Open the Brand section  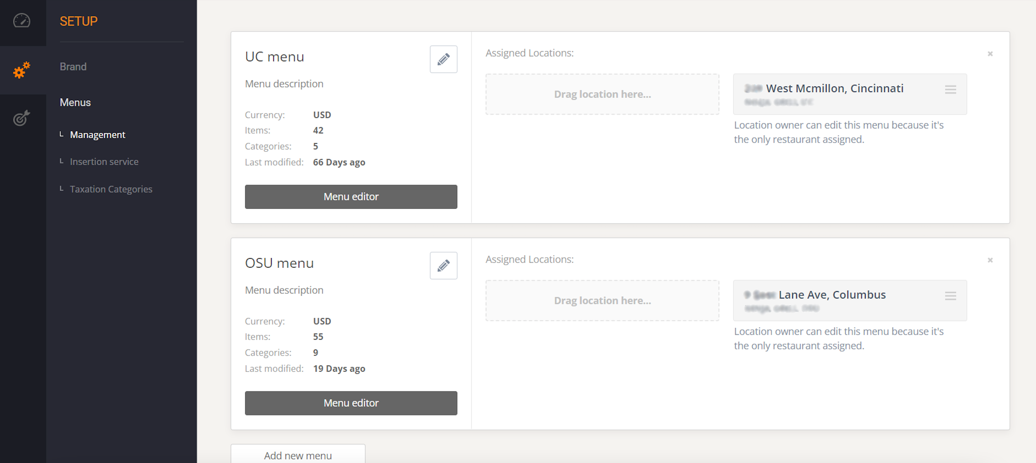click(73, 66)
